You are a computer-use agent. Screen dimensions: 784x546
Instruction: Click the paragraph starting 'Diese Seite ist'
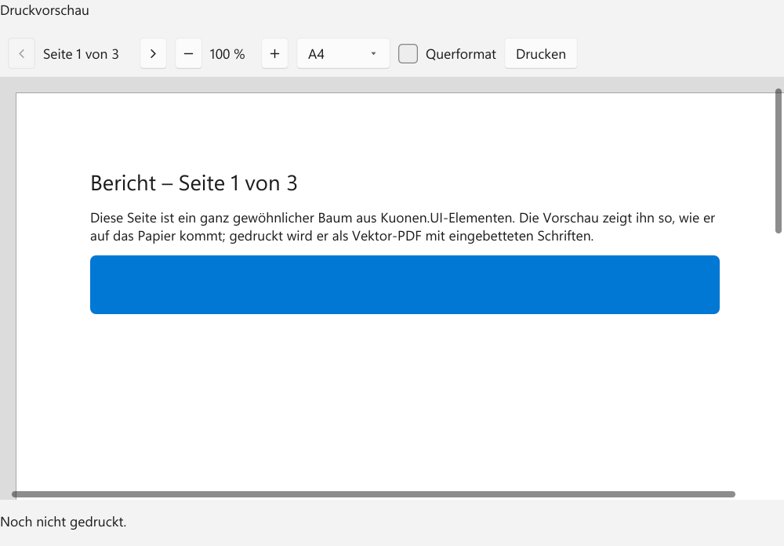pyautogui.click(x=402, y=227)
